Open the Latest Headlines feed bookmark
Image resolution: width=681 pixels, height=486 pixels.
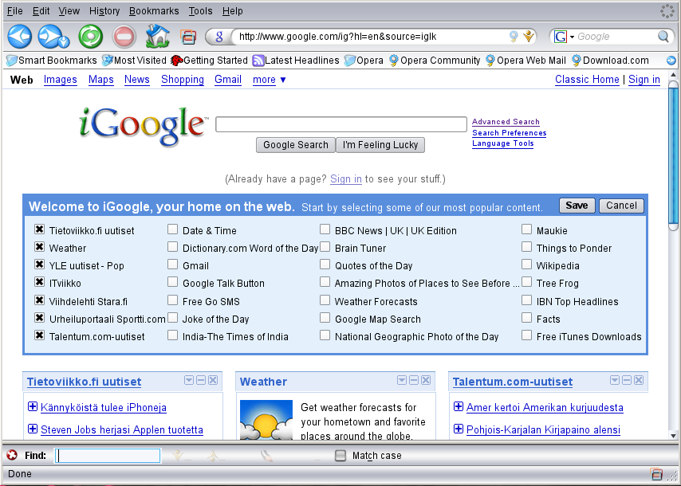point(296,61)
